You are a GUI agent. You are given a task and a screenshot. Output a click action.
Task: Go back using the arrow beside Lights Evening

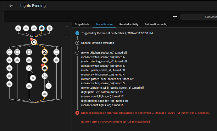[11, 6]
